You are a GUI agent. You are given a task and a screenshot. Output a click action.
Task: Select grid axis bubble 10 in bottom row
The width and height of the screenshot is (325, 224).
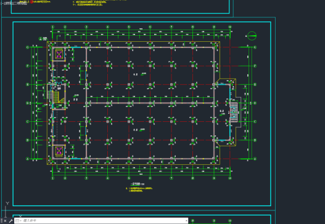coord(230,178)
